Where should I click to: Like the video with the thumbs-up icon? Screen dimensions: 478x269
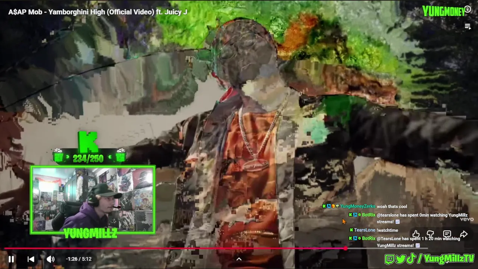coord(416,234)
